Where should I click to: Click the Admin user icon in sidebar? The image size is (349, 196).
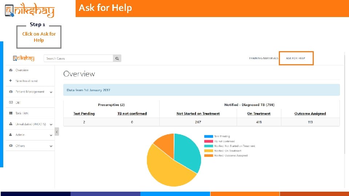(x=11, y=135)
